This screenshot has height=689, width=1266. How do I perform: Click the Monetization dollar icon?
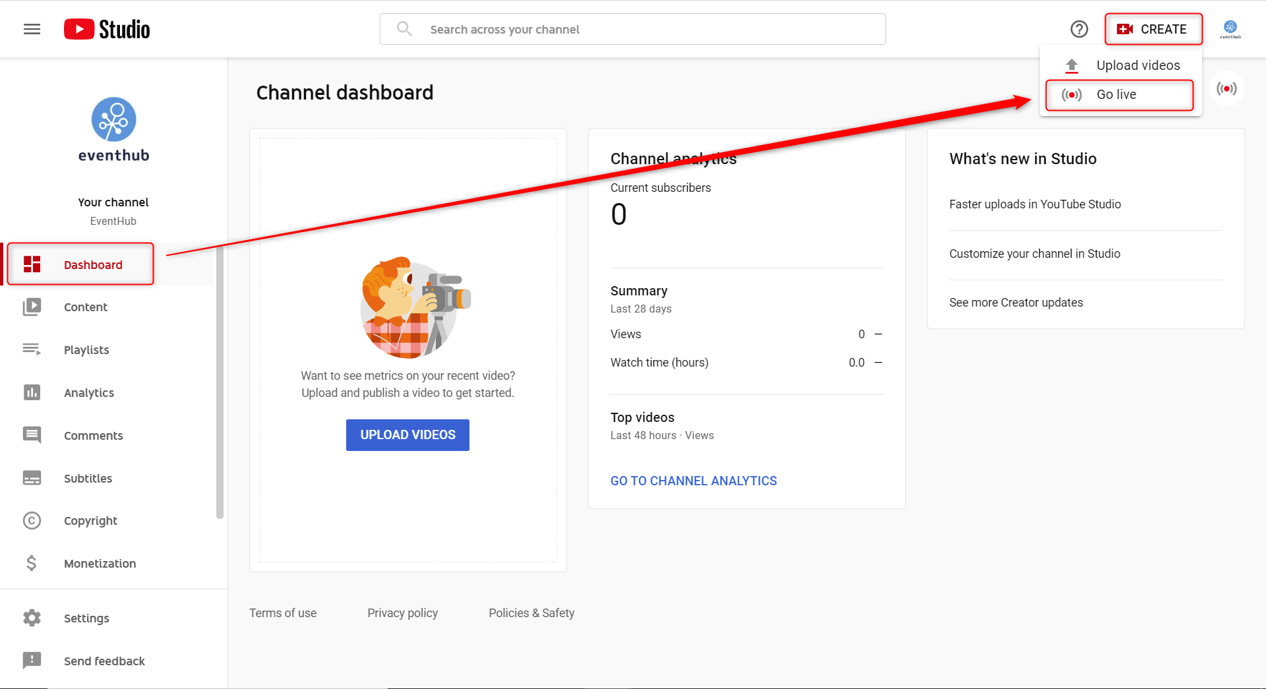pos(32,563)
